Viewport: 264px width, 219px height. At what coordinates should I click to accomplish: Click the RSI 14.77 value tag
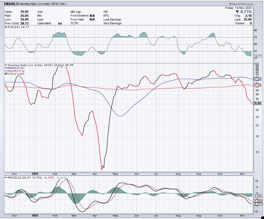click(257, 56)
